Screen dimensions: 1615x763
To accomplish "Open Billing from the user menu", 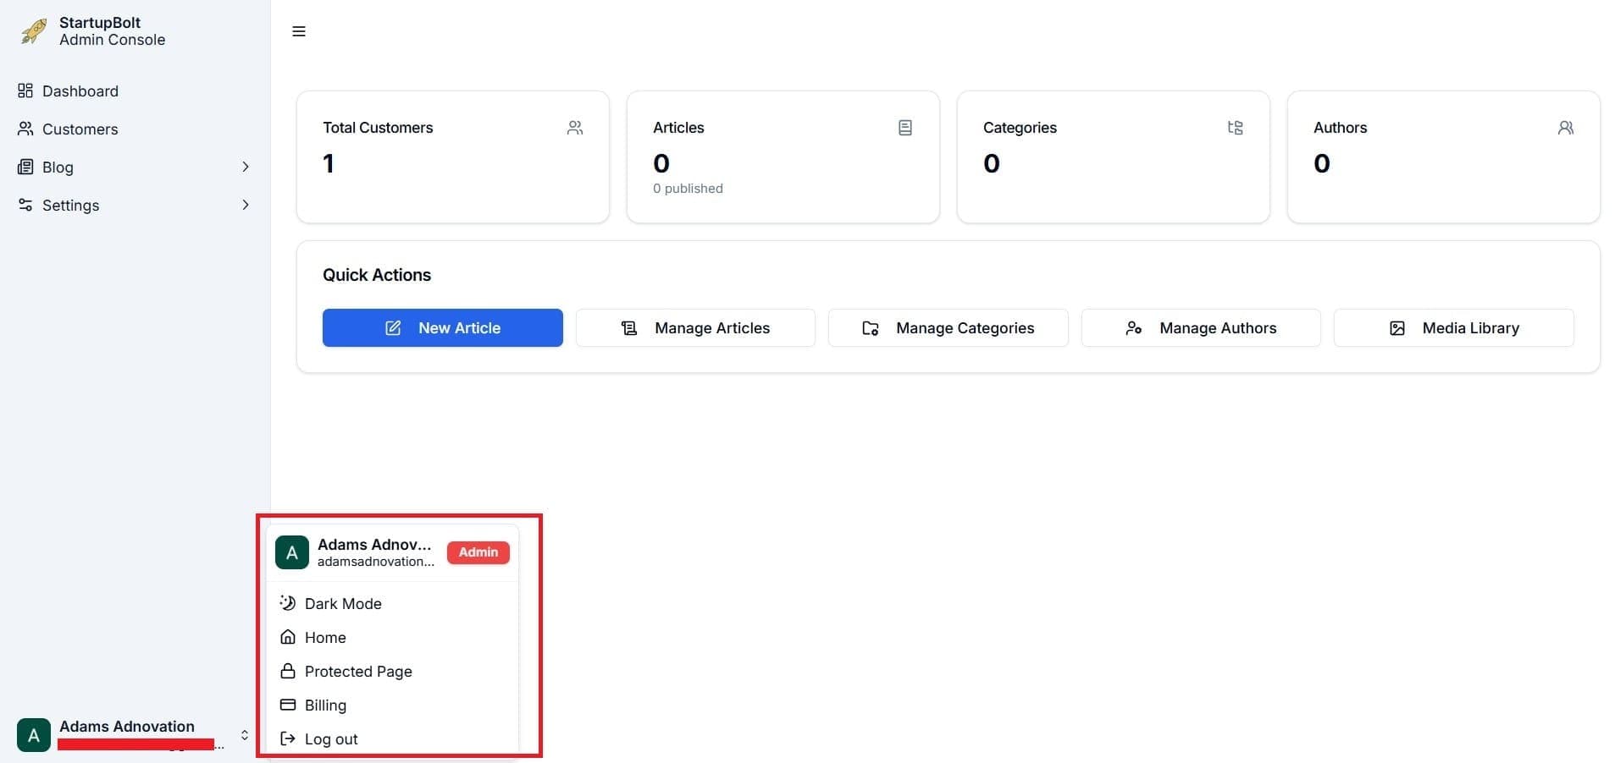I will point(392,705).
